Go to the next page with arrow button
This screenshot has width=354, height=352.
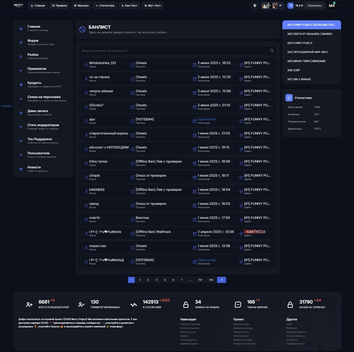[x=222, y=280]
